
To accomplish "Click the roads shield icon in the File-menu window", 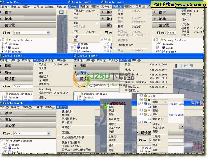I will point(78,47).
